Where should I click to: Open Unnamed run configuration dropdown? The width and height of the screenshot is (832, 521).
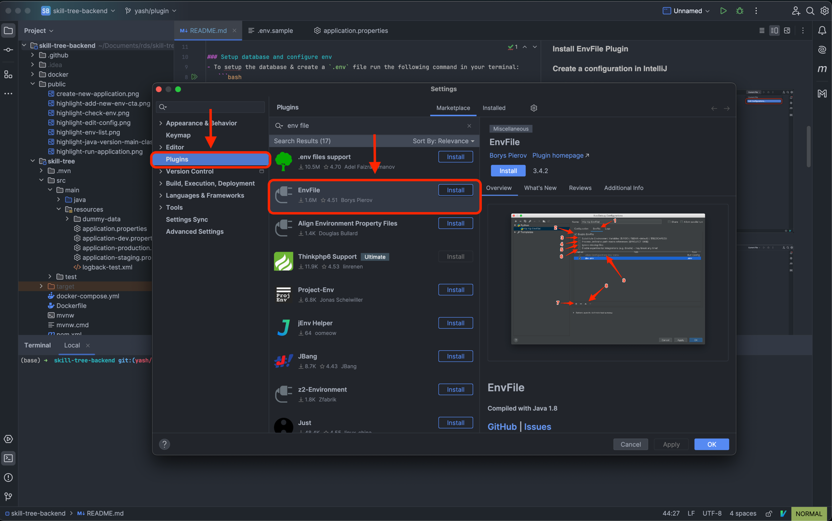(686, 11)
